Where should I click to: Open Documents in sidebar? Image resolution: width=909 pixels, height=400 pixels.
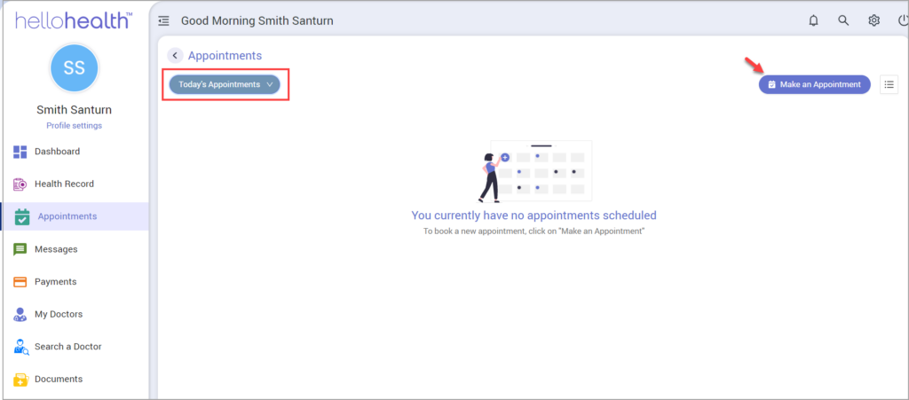tap(59, 379)
